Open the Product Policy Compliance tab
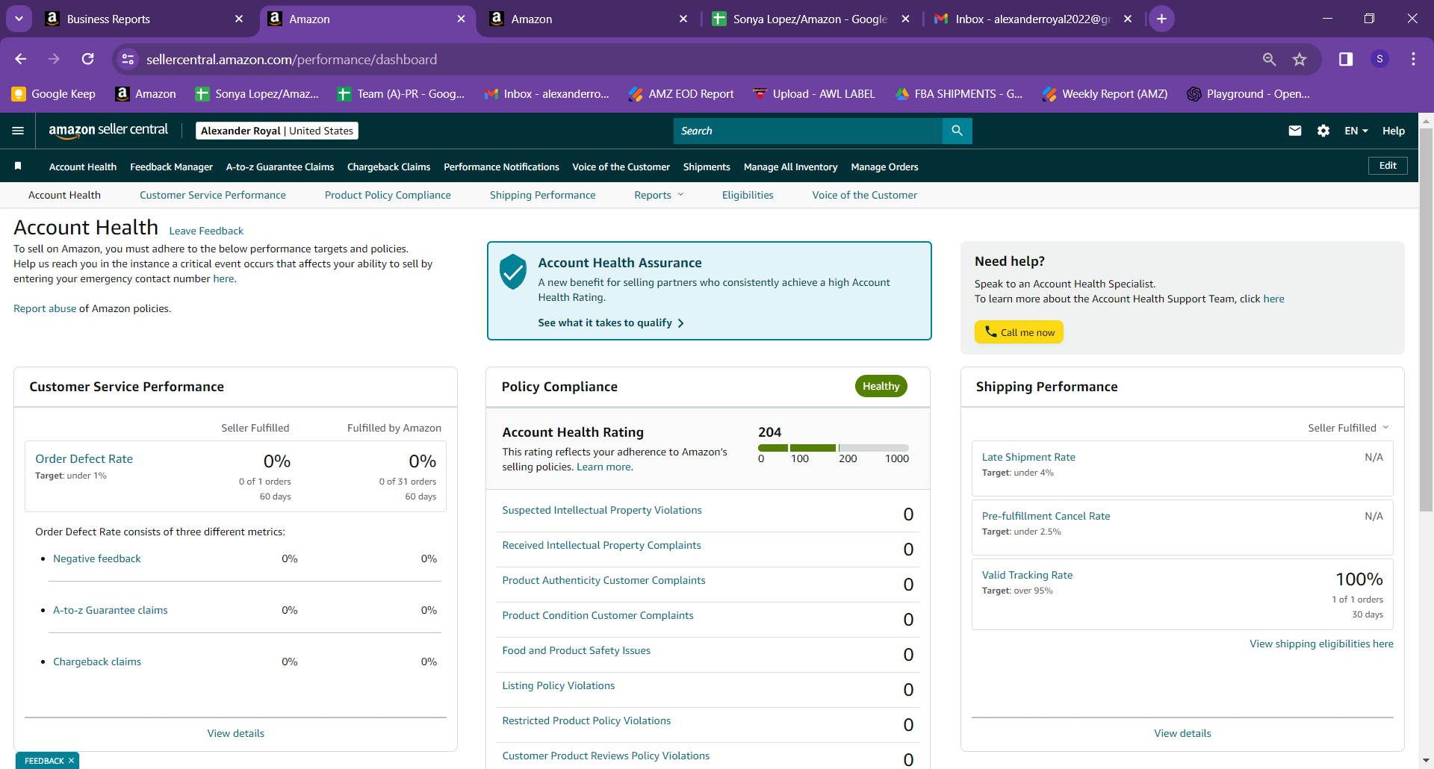The width and height of the screenshot is (1434, 769). 388,195
